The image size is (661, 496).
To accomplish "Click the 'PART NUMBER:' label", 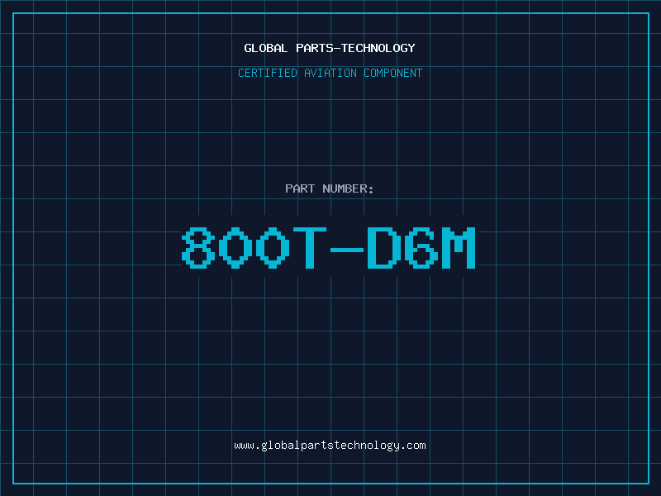I will 329,188.
